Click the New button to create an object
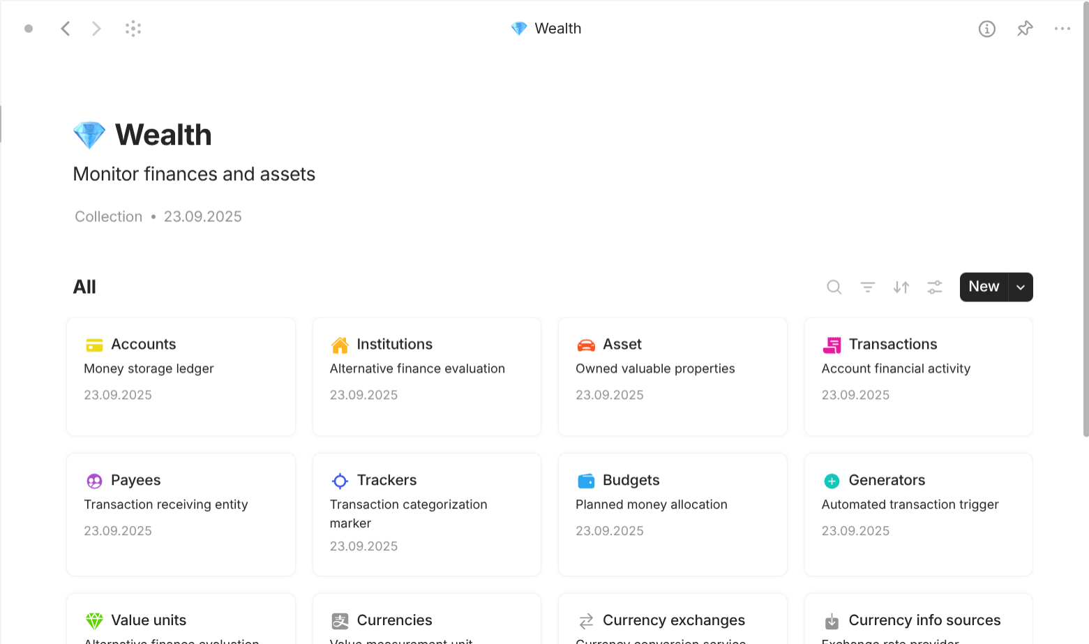This screenshot has height=644, width=1089. click(x=983, y=286)
